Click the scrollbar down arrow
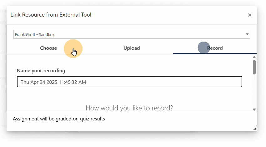The height and width of the screenshot is (147, 266). point(254,109)
